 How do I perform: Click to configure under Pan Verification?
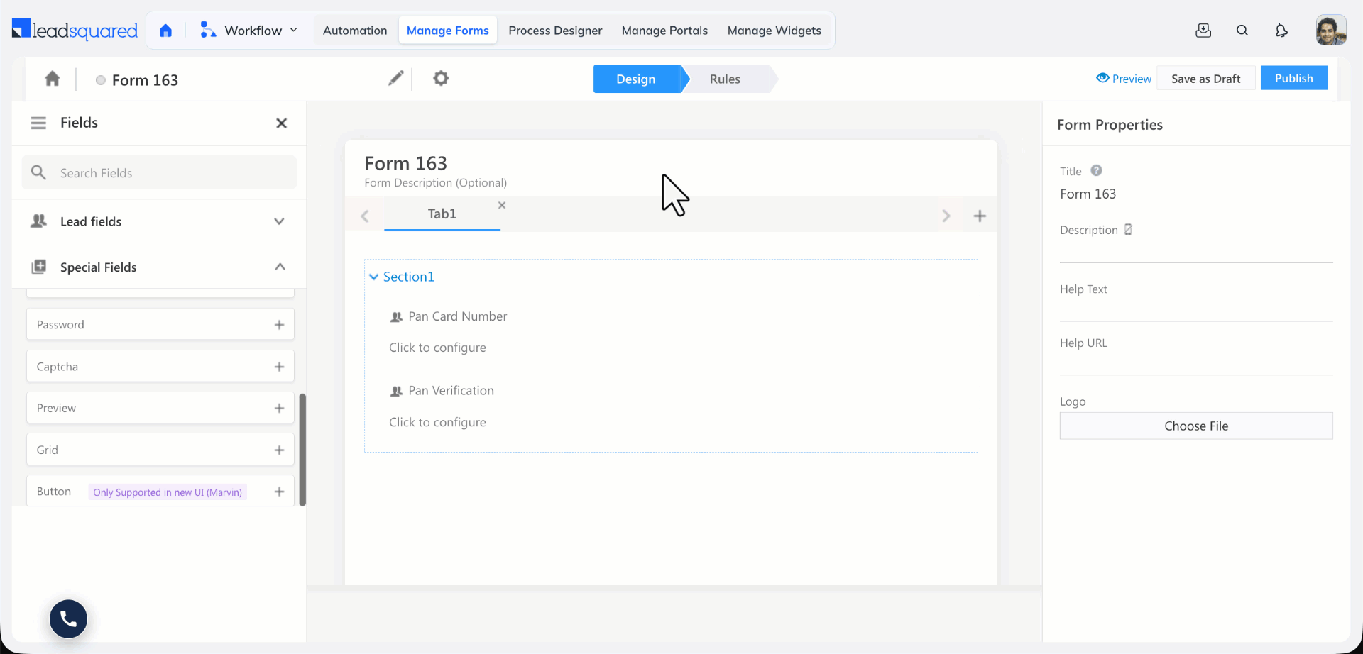(437, 422)
